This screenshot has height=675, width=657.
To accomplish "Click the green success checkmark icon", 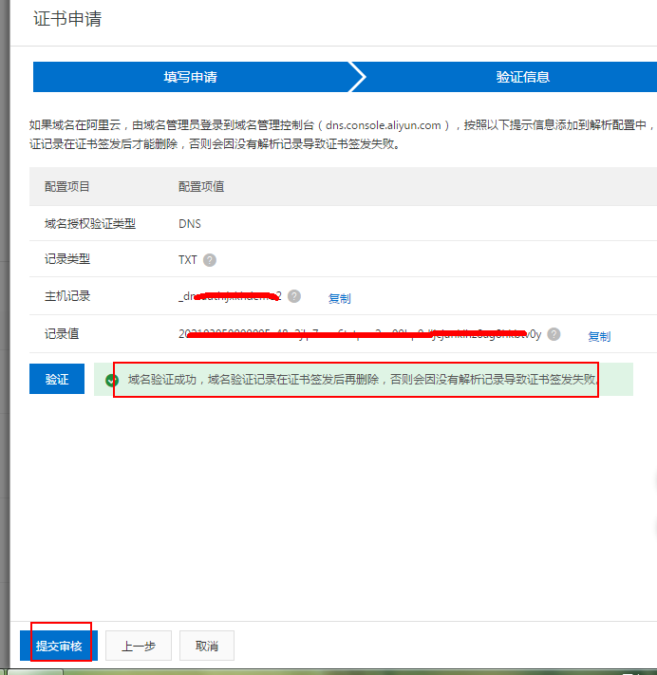I will point(112,381).
